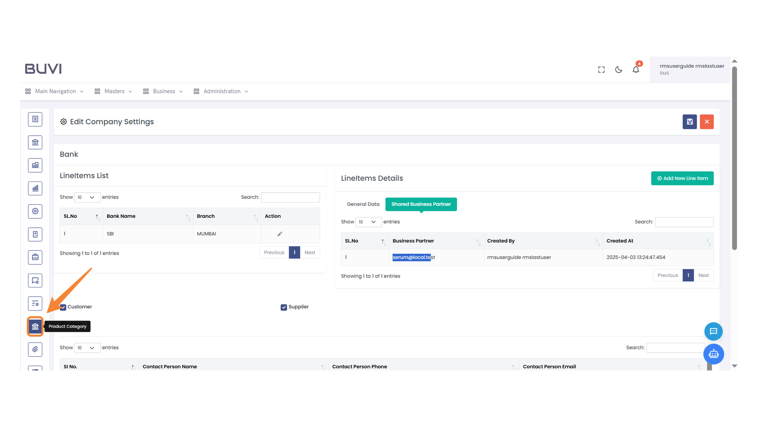Select the Product Category bank icon in sidebar
The image size is (759, 427).
point(35,326)
